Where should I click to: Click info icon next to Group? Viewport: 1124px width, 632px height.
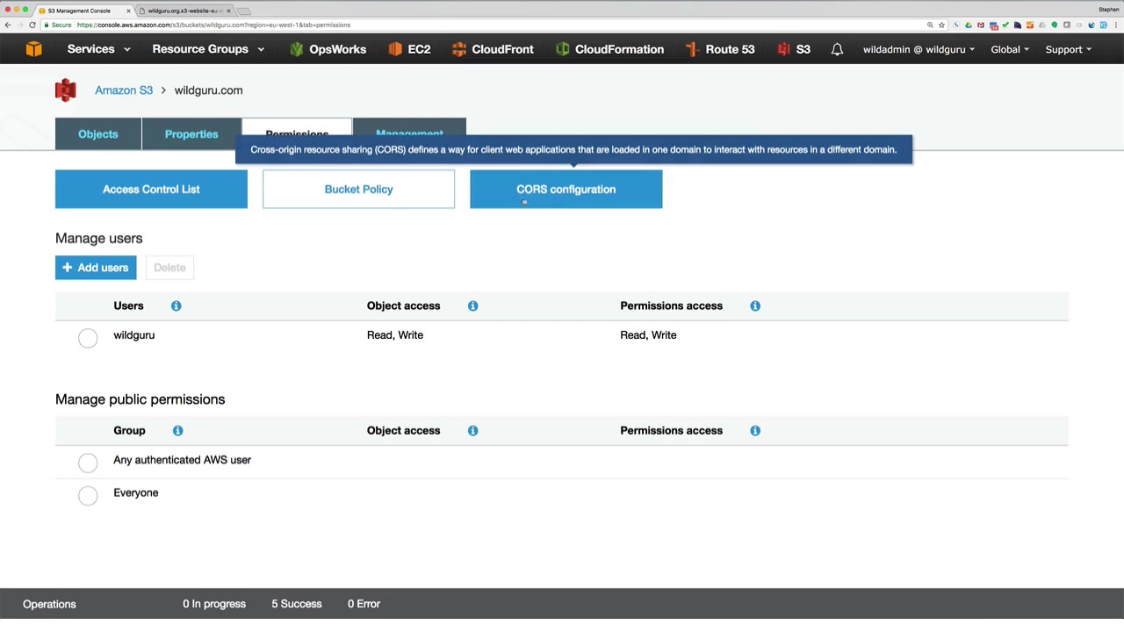tap(178, 430)
